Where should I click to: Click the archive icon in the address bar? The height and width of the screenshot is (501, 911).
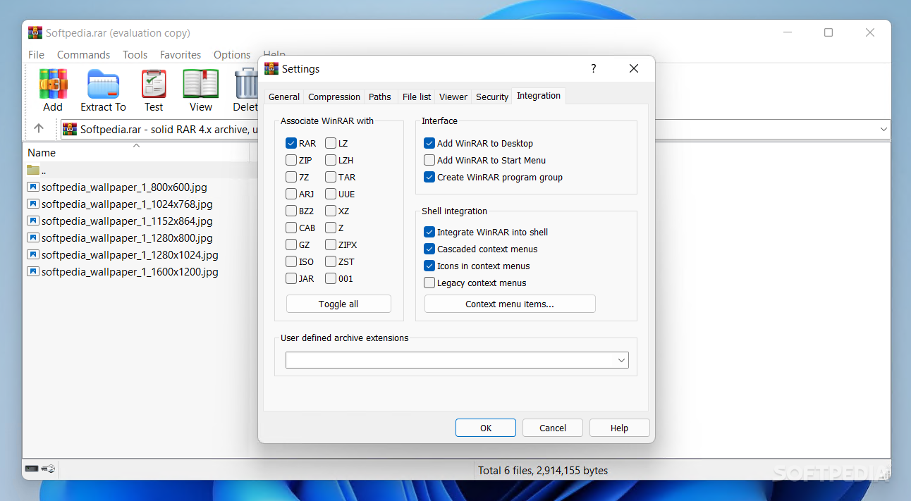[x=70, y=129]
